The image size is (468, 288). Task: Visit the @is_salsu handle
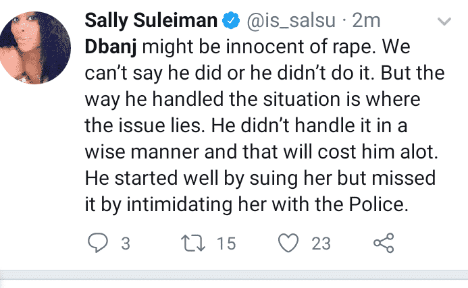(290, 20)
